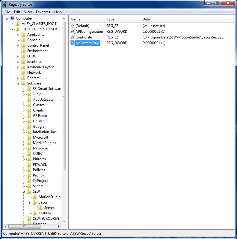Click the folder icon beside MotionStudio

point(35,197)
